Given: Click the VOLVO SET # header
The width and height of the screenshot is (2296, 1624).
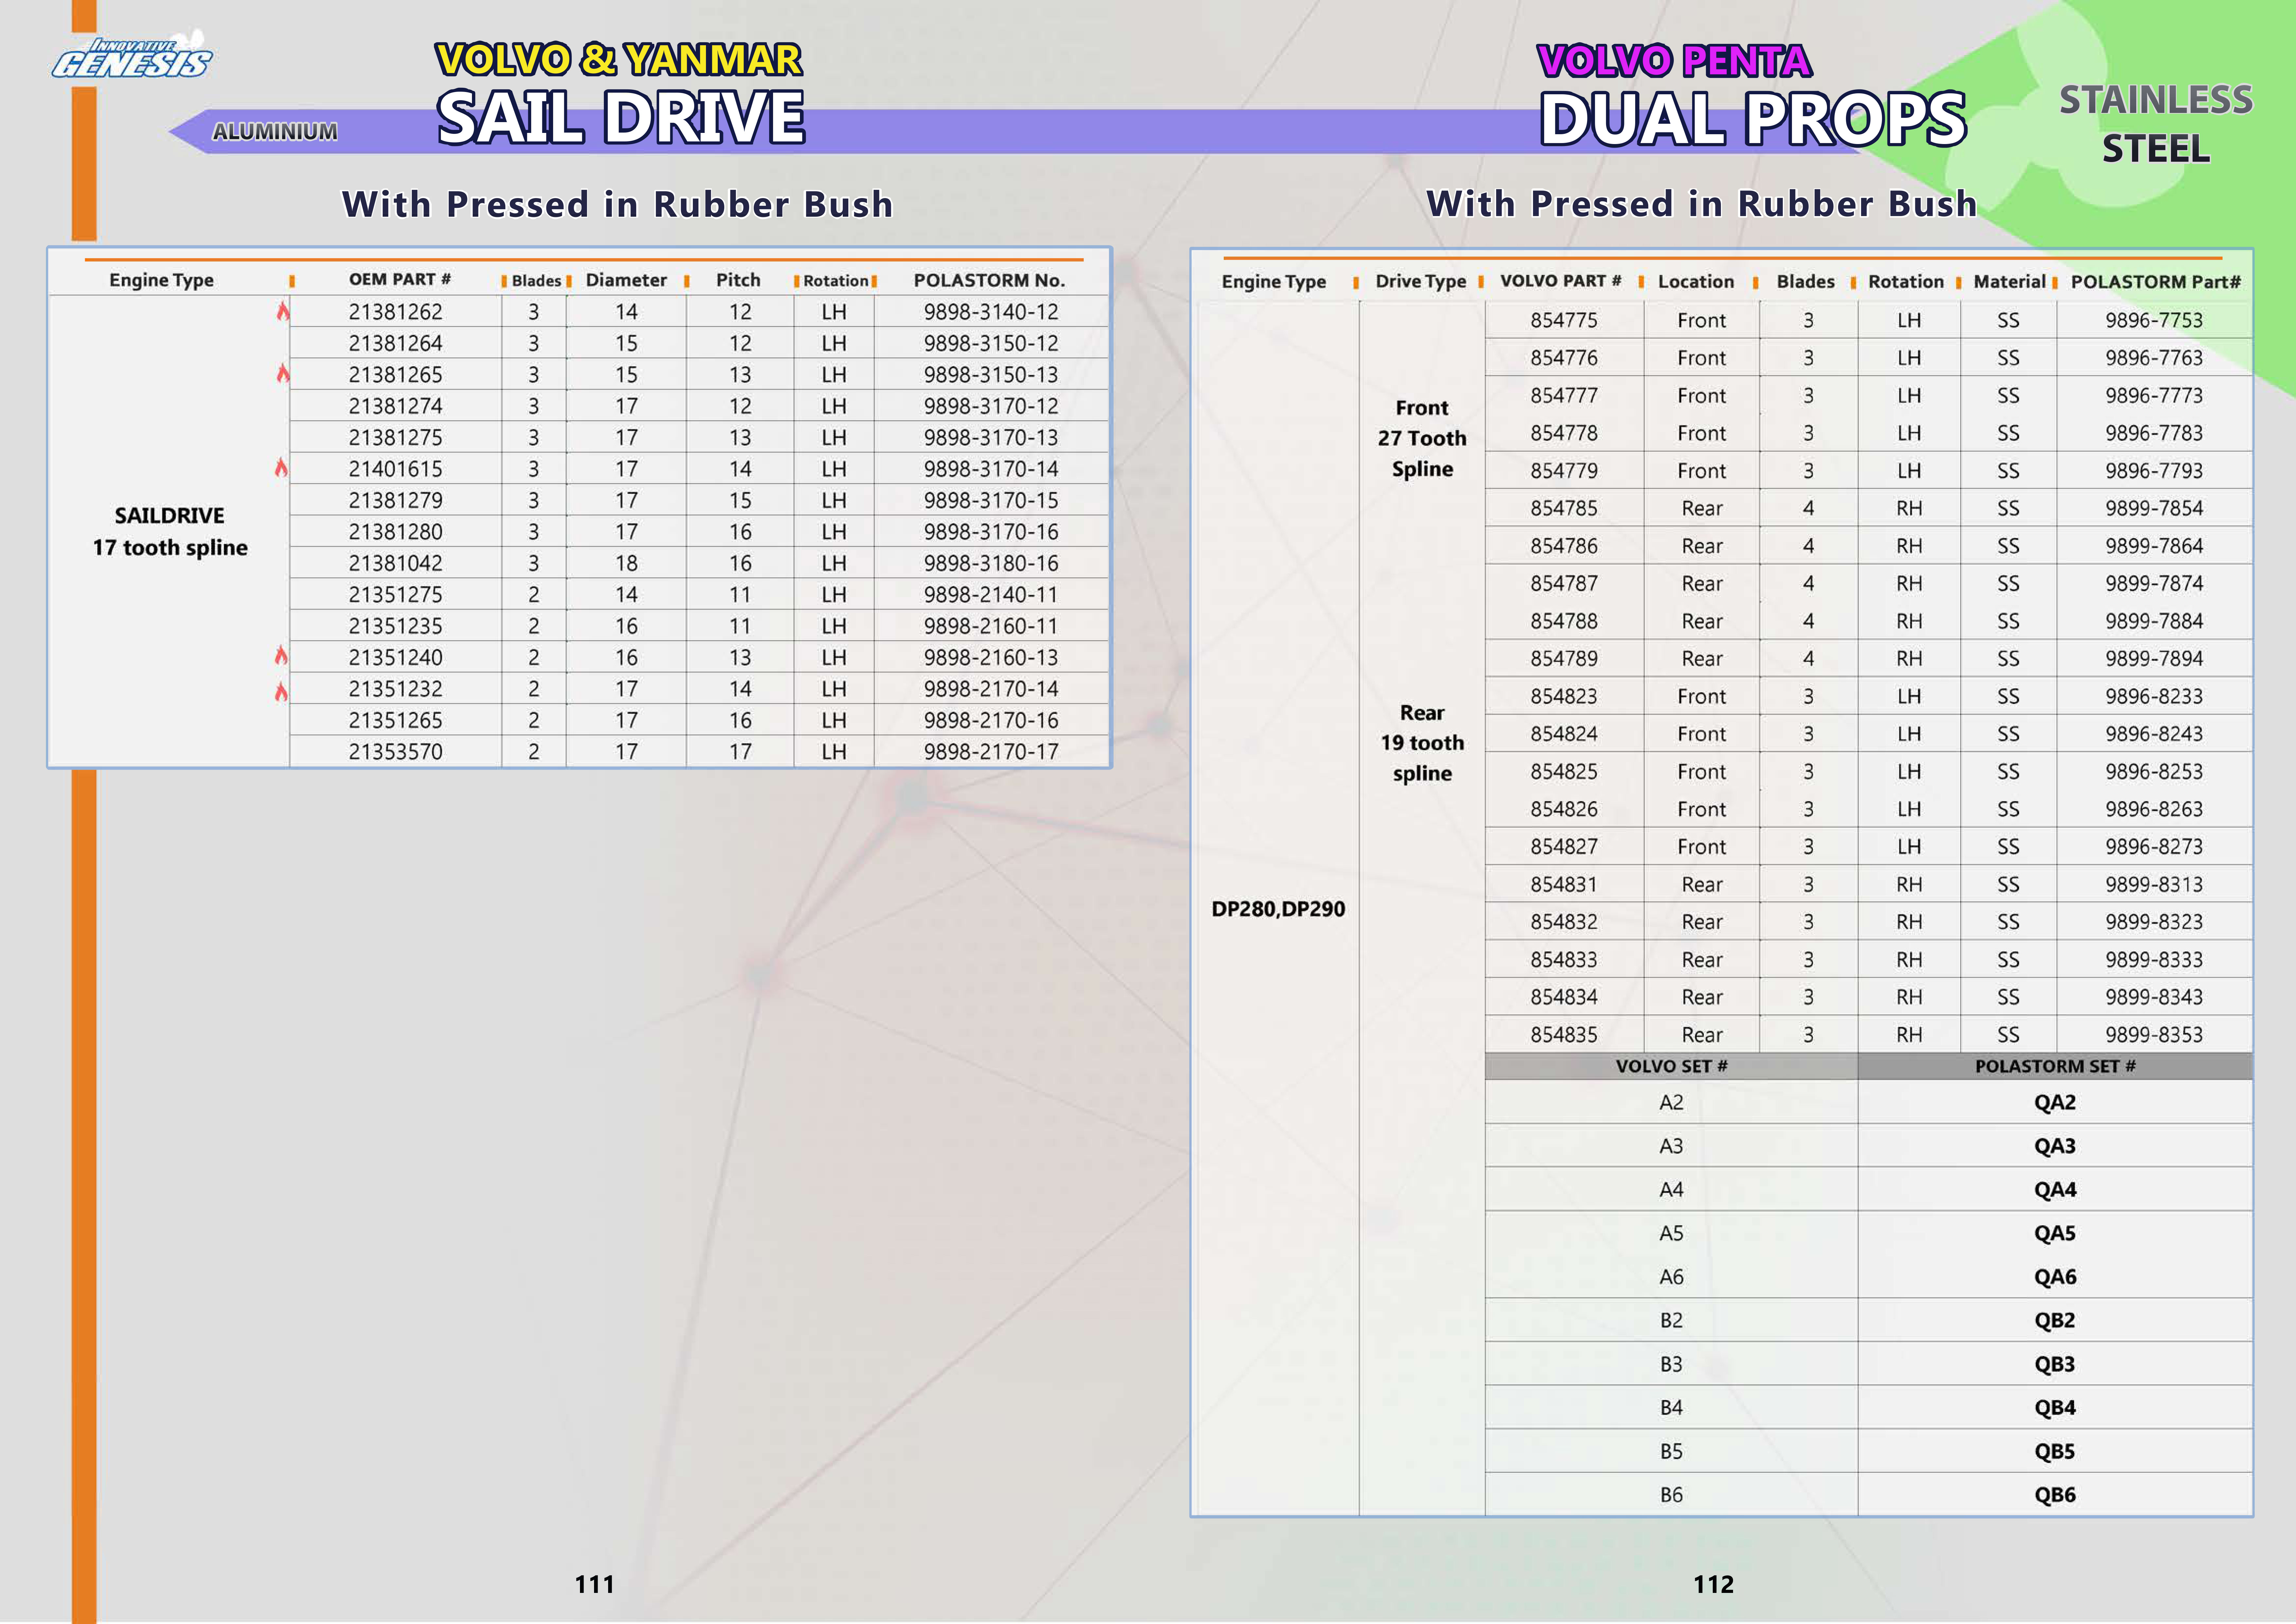Looking at the screenshot, I should pyautogui.click(x=1671, y=1066).
